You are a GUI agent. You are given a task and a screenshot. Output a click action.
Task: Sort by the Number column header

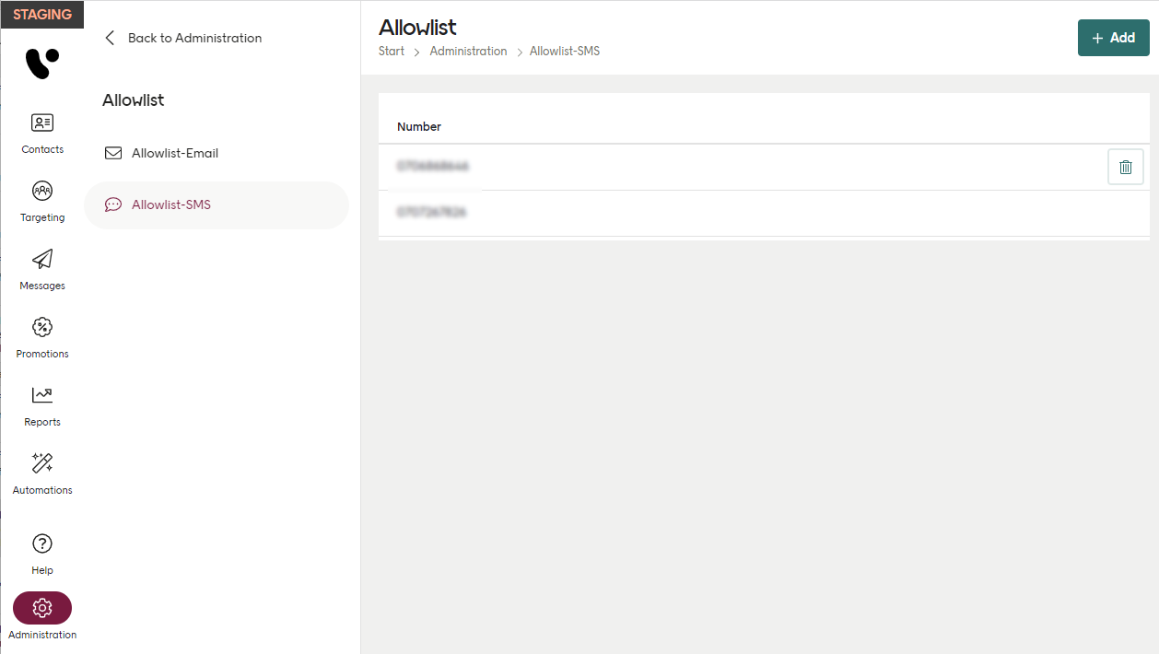click(419, 126)
